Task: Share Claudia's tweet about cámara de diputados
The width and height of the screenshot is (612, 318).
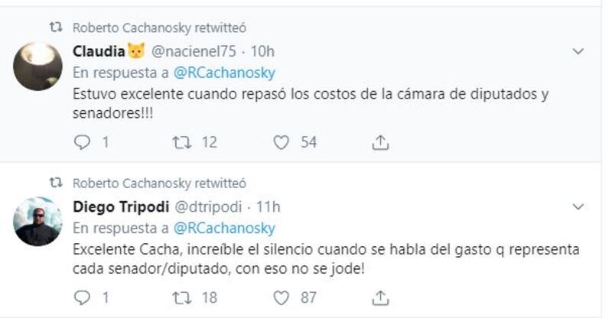Action: pyautogui.click(x=380, y=141)
